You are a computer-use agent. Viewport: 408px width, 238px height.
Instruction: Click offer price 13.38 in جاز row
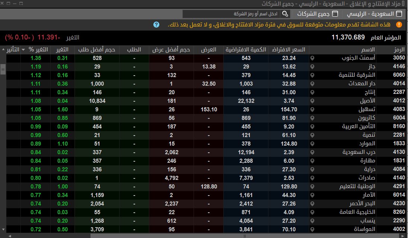pyautogui.click(x=209, y=67)
